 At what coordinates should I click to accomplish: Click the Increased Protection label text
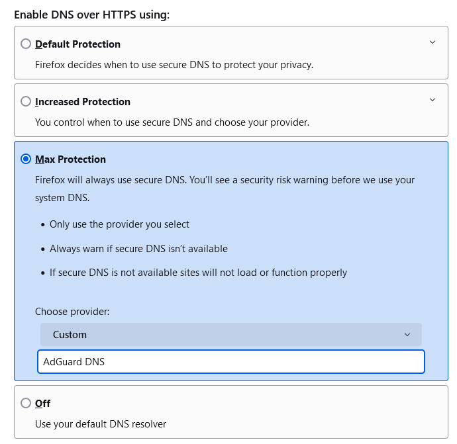click(x=83, y=102)
